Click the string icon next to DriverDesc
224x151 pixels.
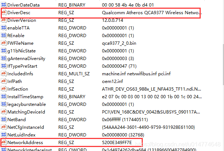click(4, 13)
